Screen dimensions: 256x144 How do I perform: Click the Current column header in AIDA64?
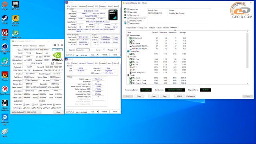click(x=155, y=32)
